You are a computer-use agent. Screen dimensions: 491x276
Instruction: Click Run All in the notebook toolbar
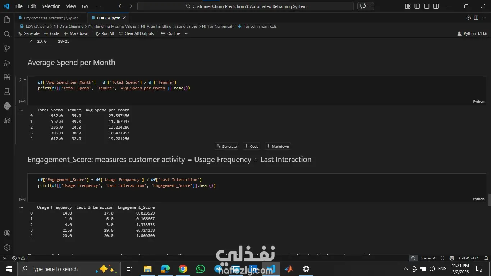(x=105, y=33)
